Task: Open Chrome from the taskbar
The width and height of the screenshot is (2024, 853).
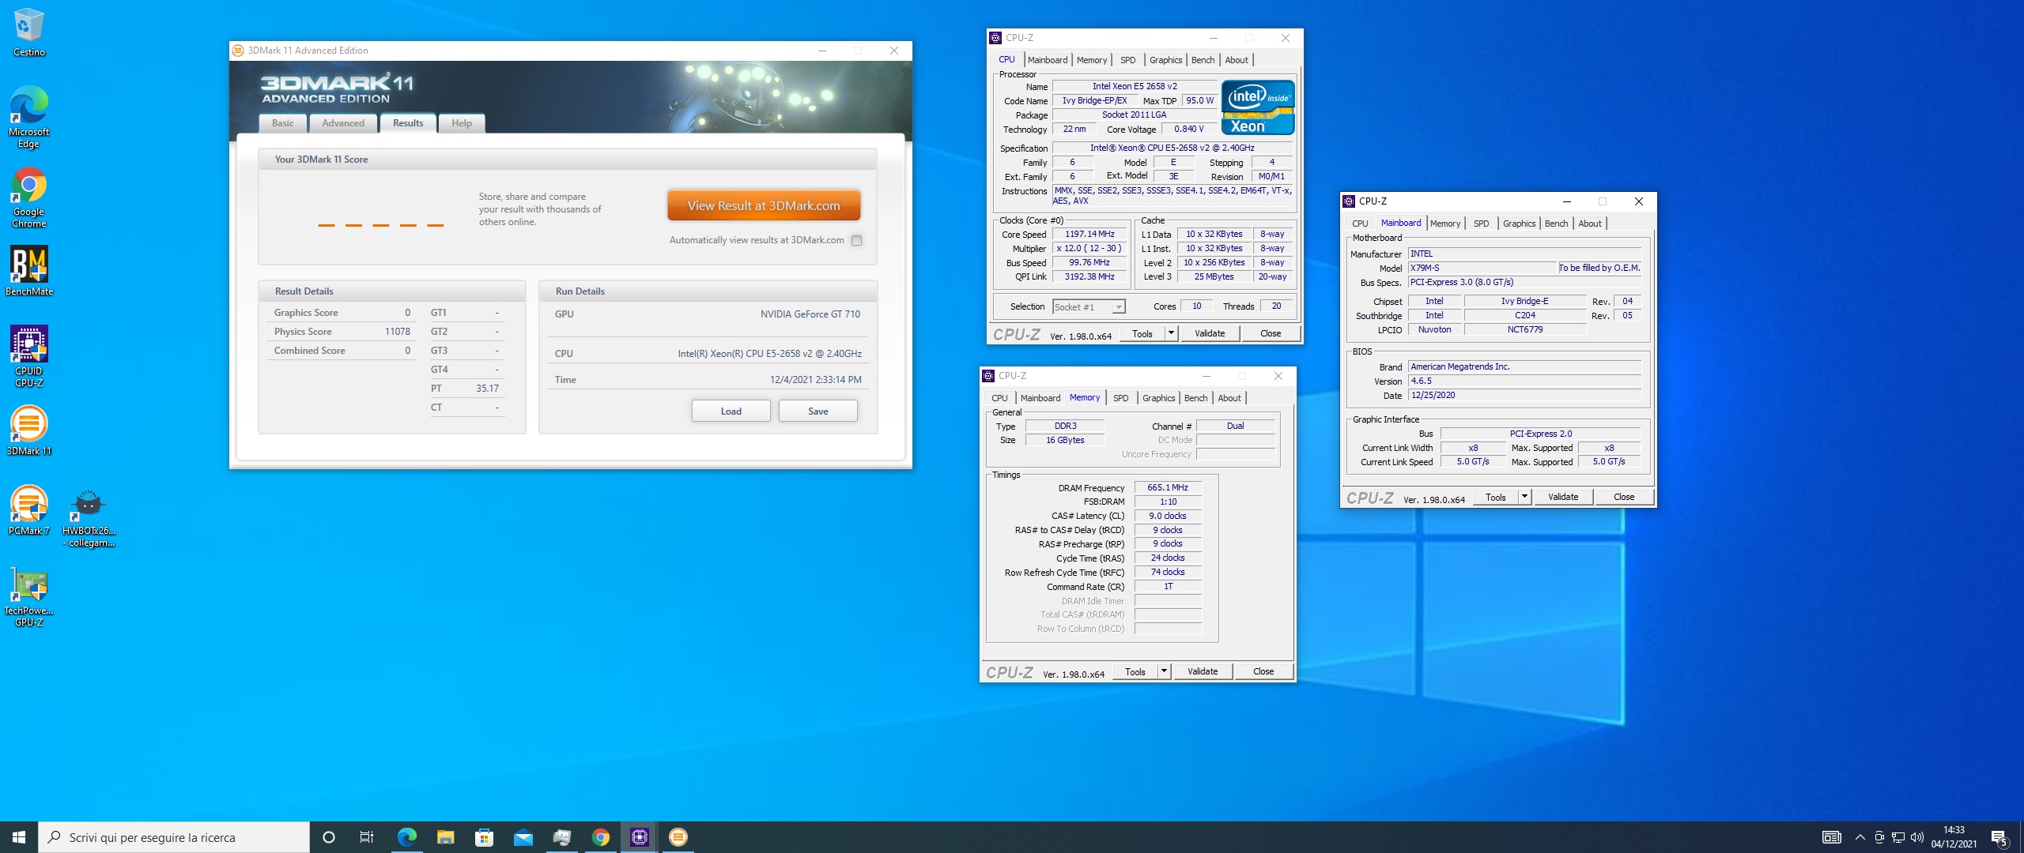Action: pos(601,837)
